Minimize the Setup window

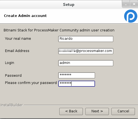[x=126, y=4]
